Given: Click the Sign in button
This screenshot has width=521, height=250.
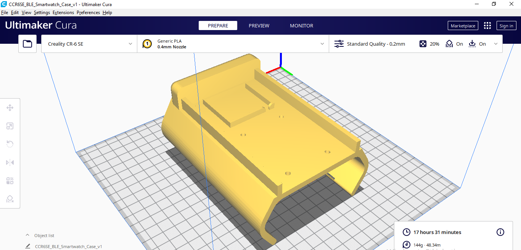Looking at the screenshot, I should tap(506, 25).
